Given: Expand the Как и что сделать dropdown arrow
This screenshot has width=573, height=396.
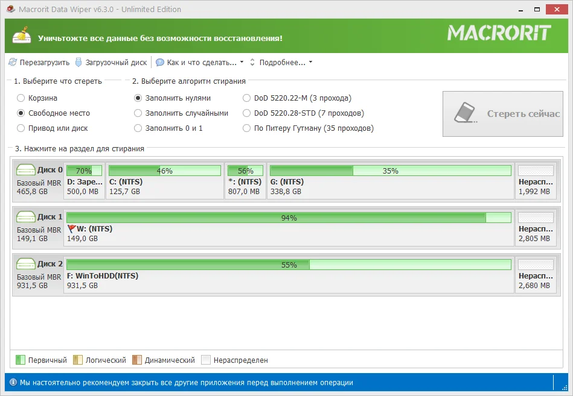Looking at the screenshot, I should [242, 62].
